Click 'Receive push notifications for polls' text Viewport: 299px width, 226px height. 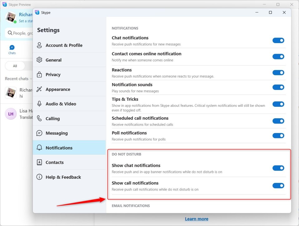[x=139, y=140]
